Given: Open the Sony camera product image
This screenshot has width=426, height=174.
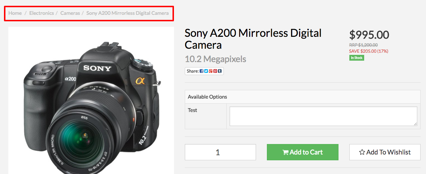Looking at the screenshot, I should [91, 100].
